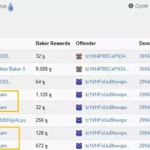Open the 'tion Baker 5' baker link
This screenshot has width=150, height=150.
(13, 69)
